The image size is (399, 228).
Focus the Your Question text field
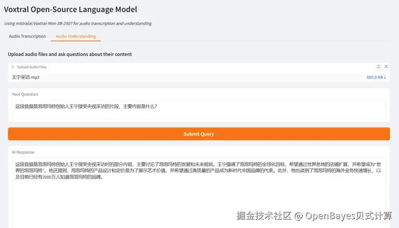(199, 109)
